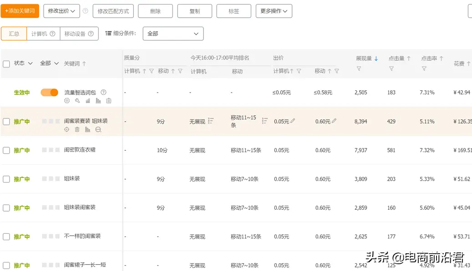Switch to 移动设备 tab
Viewport: 472px width, 271px height.
(79, 34)
